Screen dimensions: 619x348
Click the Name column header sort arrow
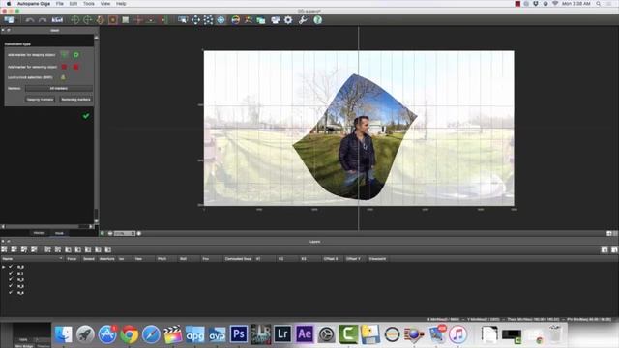[x=60, y=258]
